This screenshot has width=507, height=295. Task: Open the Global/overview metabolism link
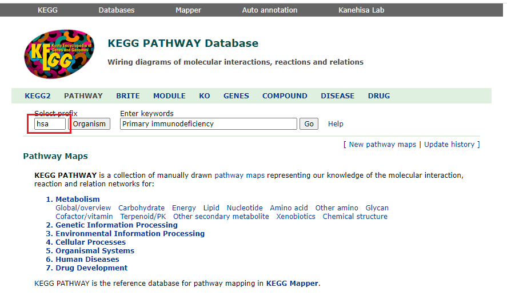[x=83, y=208]
